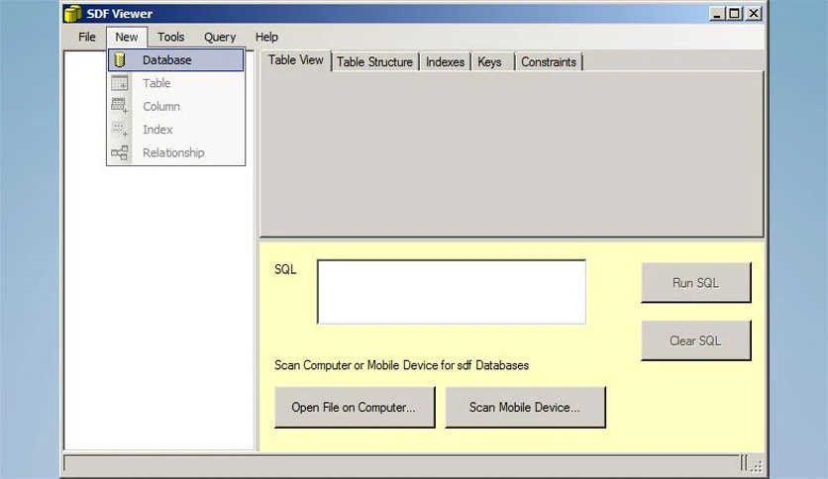This screenshot has width=828, height=479.
Task: Open the File menu
Action: [86, 37]
